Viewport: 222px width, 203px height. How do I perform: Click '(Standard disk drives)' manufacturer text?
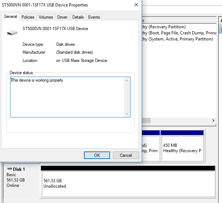tap(75, 52)
